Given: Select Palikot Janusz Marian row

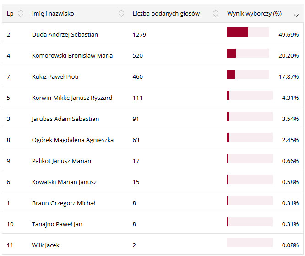Looking at the screenshot, I should (61, 161).
